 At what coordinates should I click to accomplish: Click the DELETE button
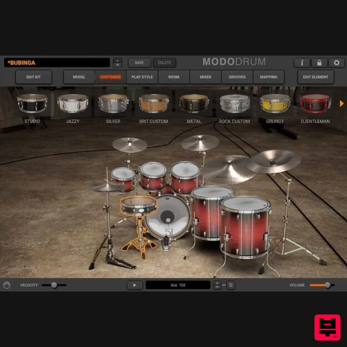[x=165, y=63]
